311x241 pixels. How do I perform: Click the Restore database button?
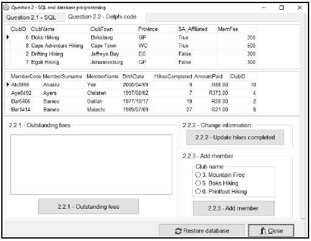pyautogui.click(x=201, y=231)
